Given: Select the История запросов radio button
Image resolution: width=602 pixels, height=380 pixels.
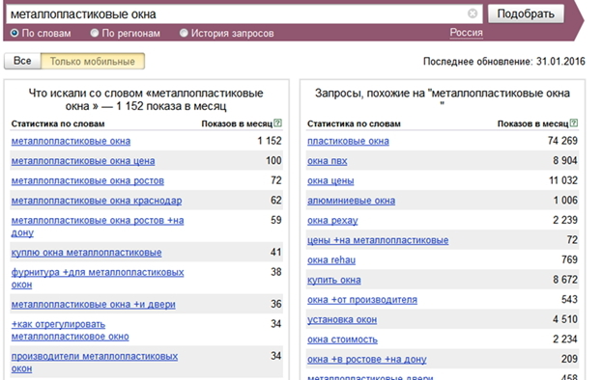Looking at the screenshot, I should [184, 34].
